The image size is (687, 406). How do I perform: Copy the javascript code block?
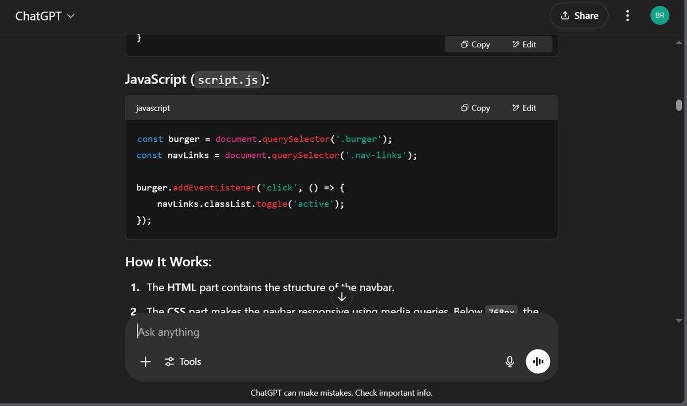(476, 108)
